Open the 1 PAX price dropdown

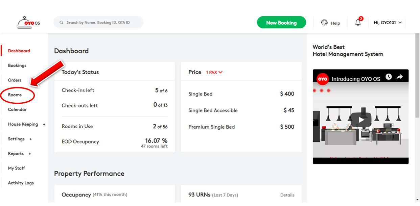coord(214,72)
